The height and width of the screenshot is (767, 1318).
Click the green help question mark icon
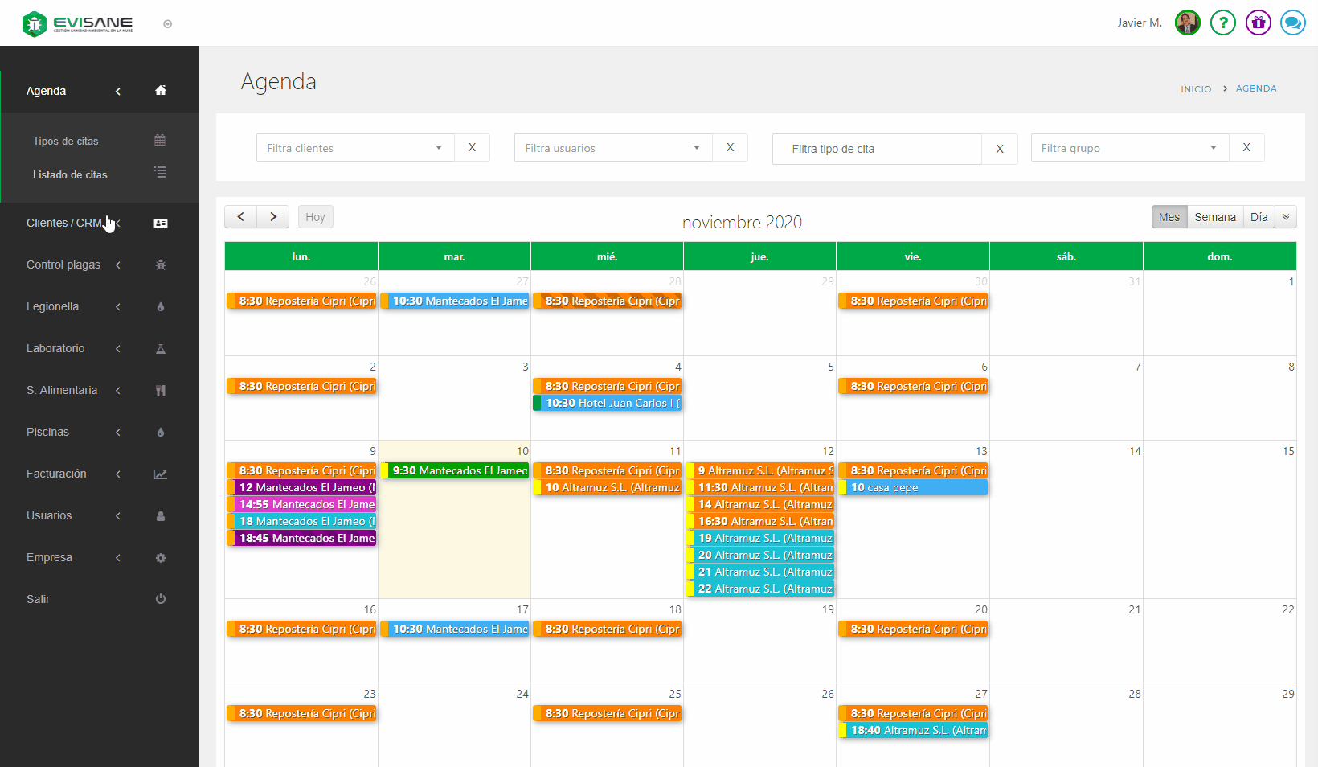(x=1222, y=23)
